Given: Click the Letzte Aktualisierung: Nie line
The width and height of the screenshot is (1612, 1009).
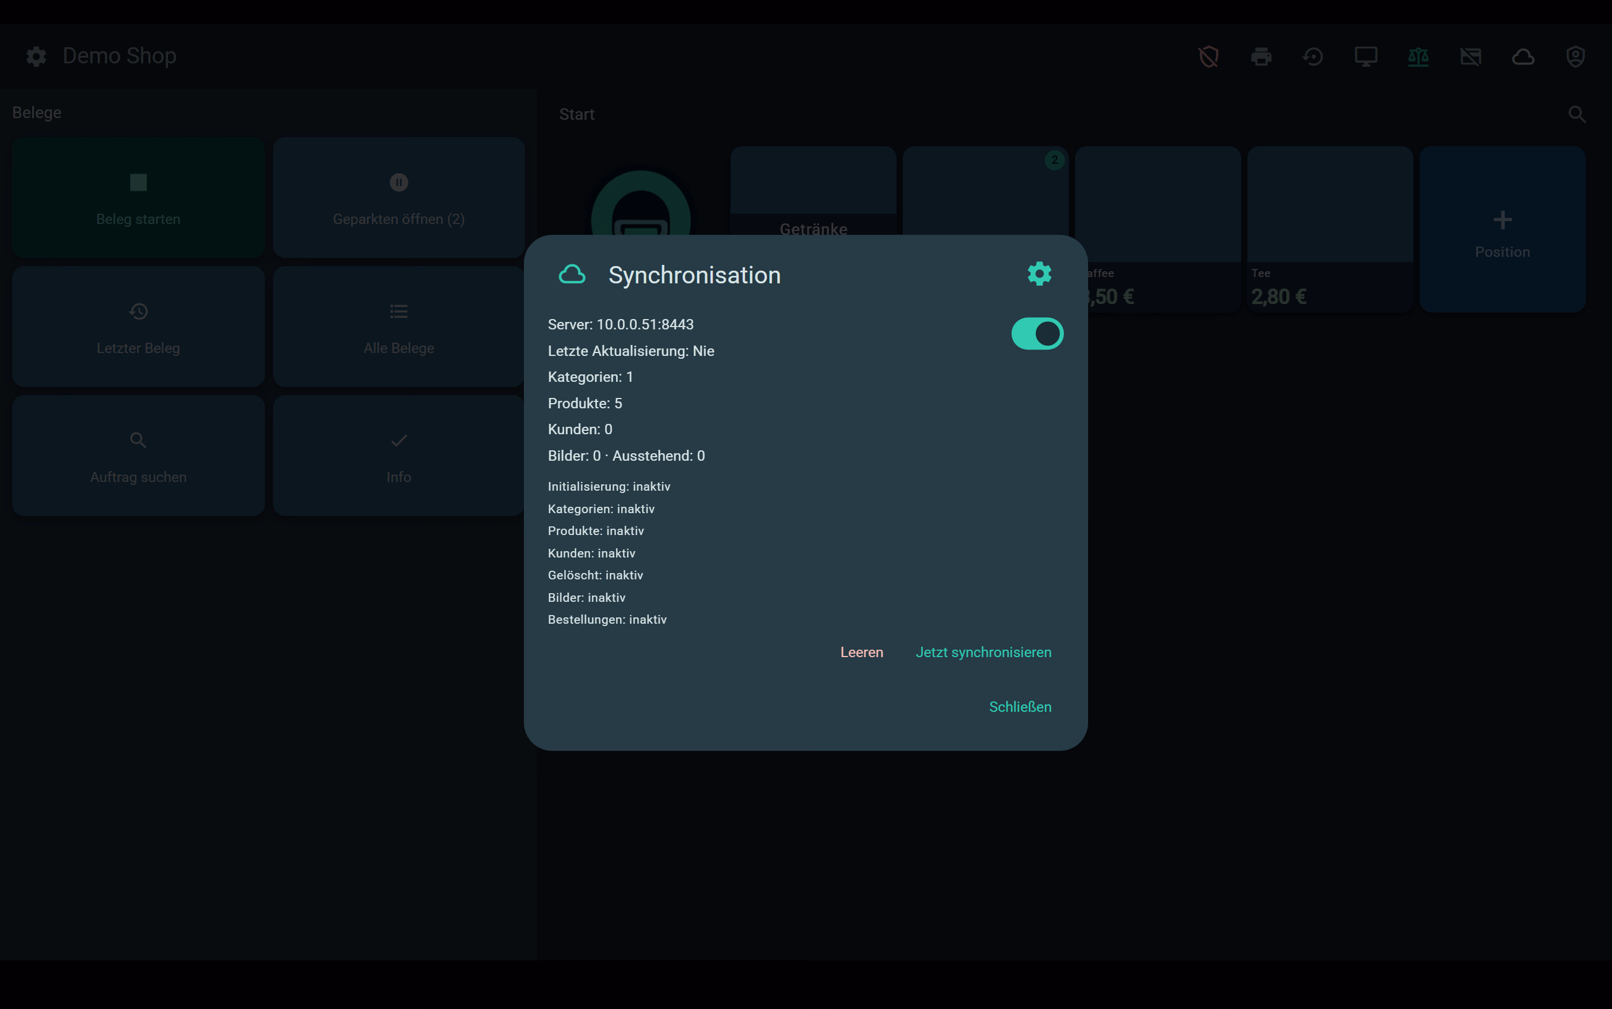Looking at the screenshot, I should click(631, 351).
